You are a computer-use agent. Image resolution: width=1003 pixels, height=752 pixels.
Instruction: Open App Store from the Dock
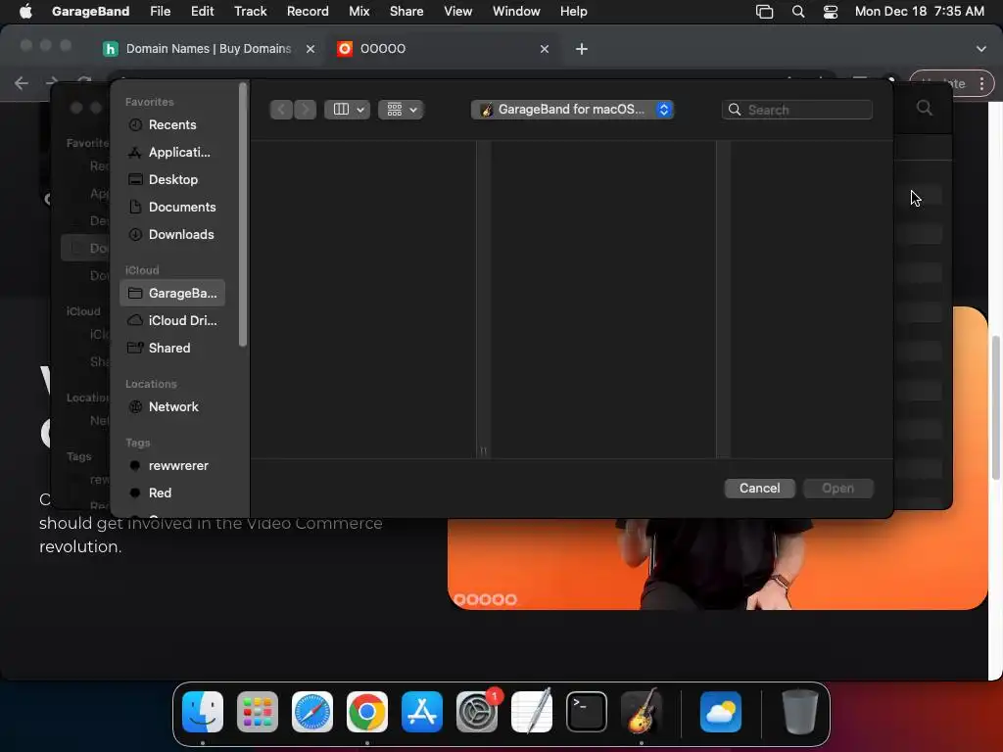(x=422, y=712)
